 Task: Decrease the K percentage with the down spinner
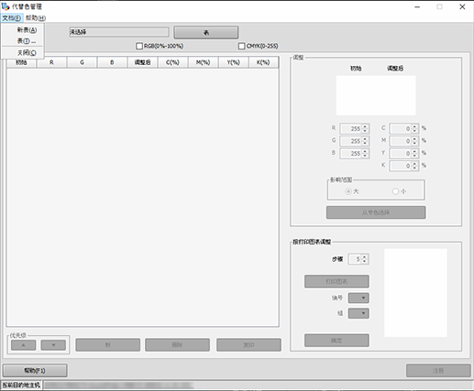point(414,168)
